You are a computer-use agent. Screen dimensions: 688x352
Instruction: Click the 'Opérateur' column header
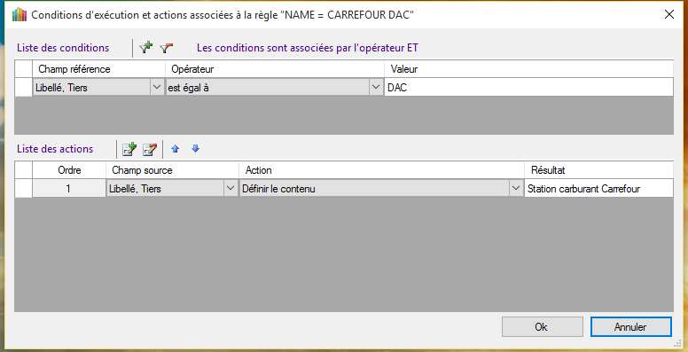click(275, 69)
